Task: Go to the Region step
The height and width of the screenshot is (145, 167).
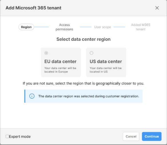Action: pos(26,27)
